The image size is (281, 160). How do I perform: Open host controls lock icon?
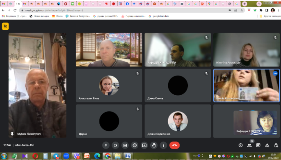click(x=276, y=145)
